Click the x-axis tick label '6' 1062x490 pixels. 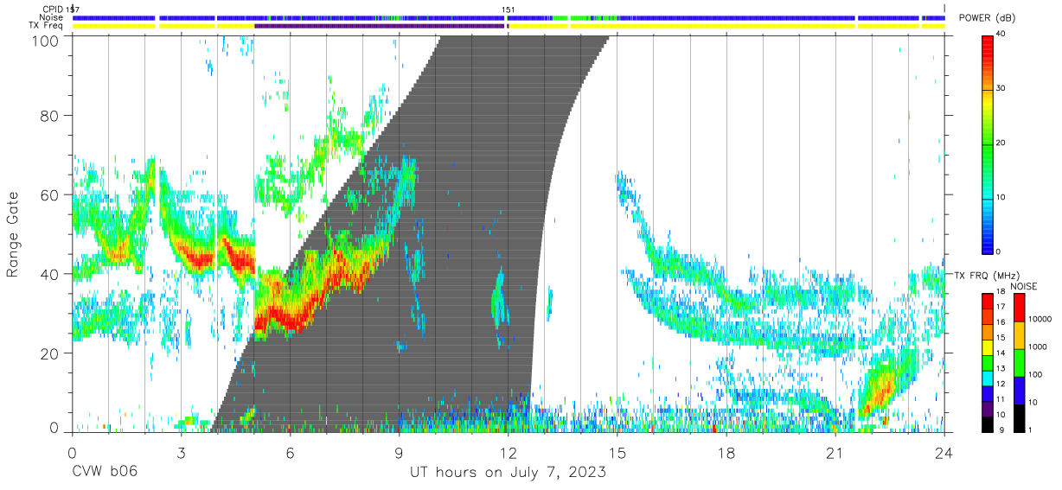point(290,453)
